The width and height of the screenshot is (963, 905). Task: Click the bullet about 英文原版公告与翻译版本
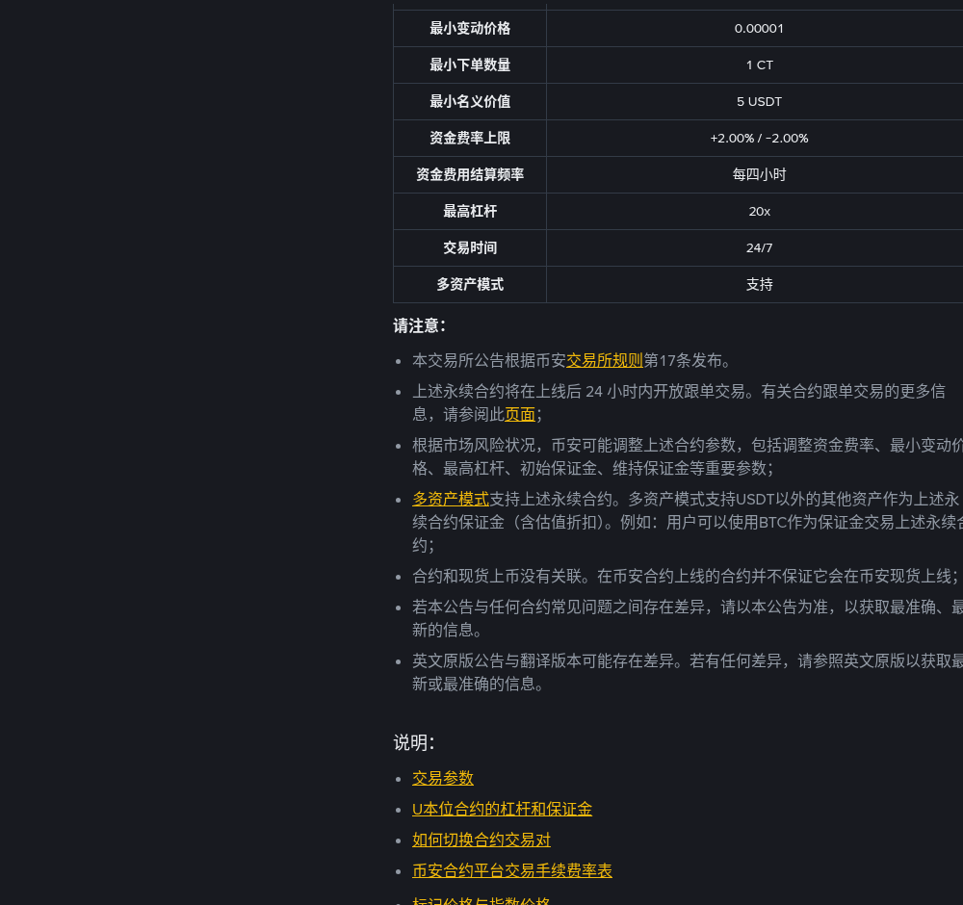[x=688, y=672]
